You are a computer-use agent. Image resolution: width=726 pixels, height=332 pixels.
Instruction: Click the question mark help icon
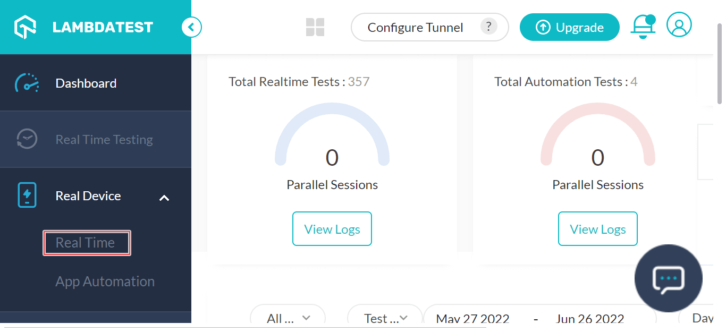coord(488,27)
